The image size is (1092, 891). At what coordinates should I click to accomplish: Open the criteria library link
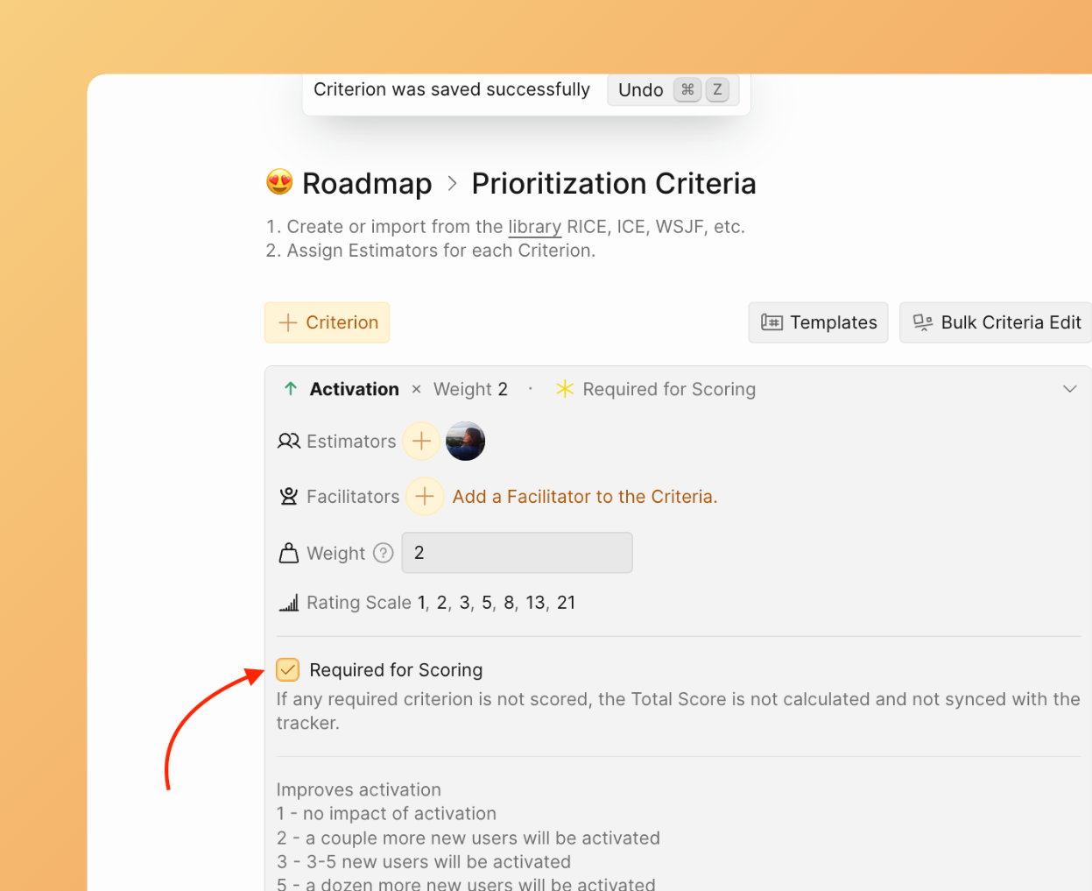click(534, 226)
